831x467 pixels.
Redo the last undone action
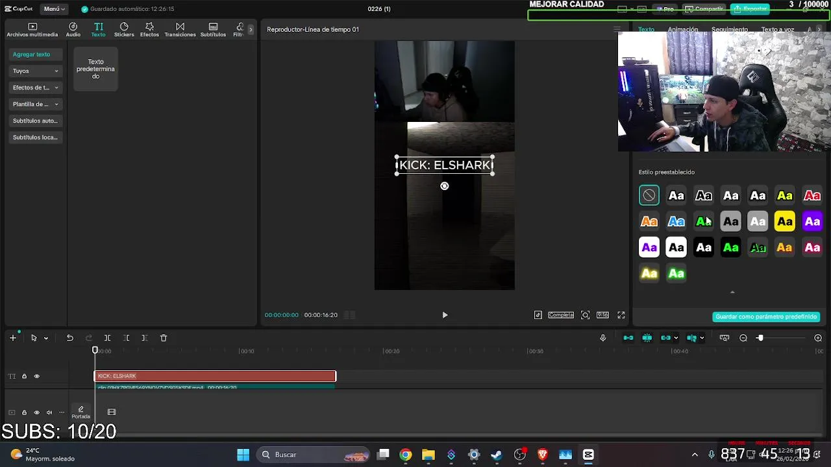pos(89,338)
